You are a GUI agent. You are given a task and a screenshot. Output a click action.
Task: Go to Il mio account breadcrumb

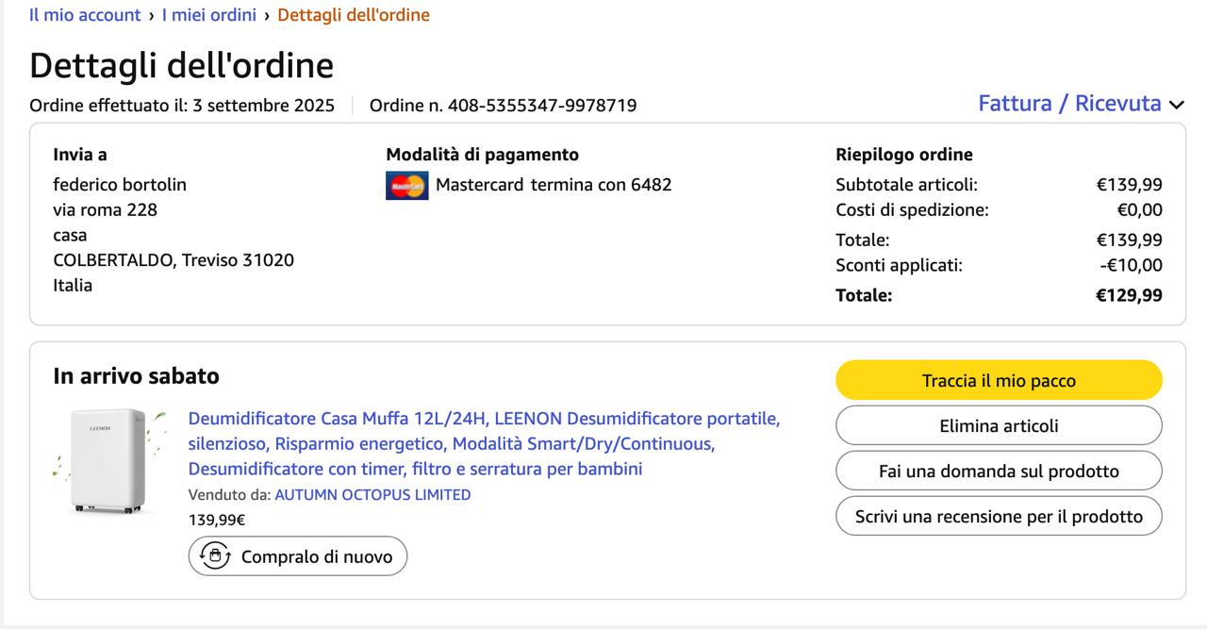click(x=85, y=15)
